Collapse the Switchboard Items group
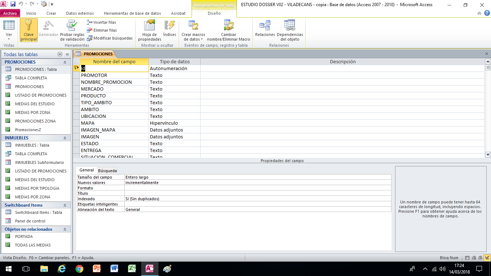This screenshot has width=491, height=276. coord(65,205)
